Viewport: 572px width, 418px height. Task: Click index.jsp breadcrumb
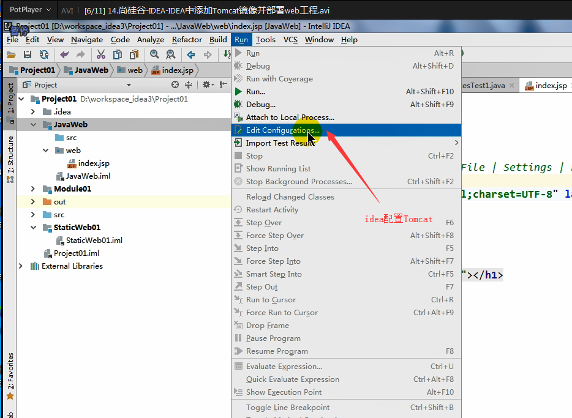click(173, 70)
